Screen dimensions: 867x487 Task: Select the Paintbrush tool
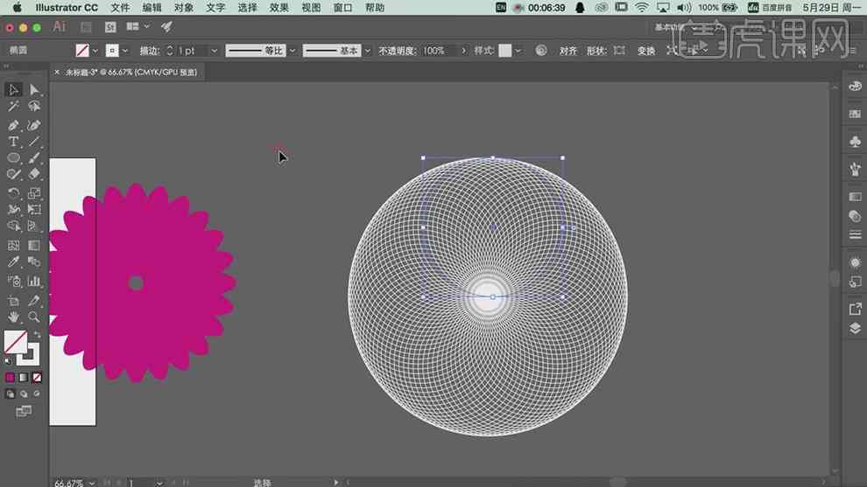34,158
